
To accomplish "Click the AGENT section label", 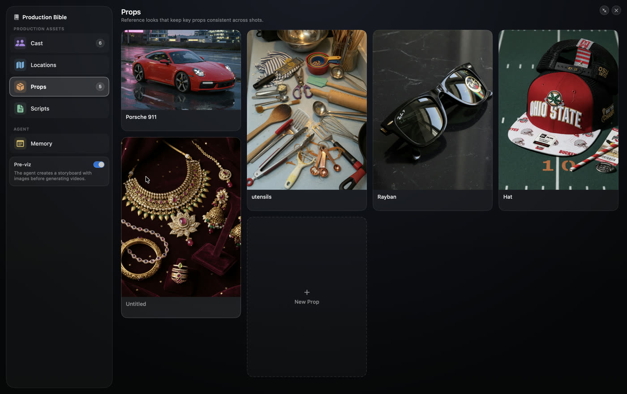I will 21,129.
